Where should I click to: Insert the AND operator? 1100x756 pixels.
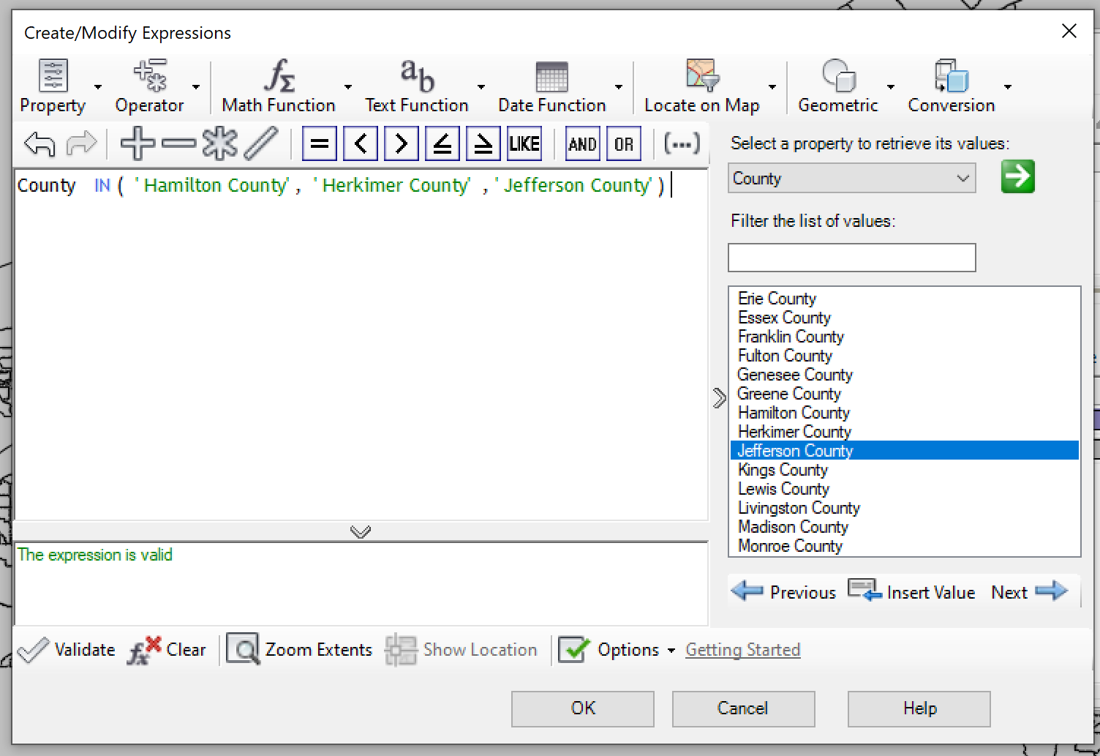582,143
